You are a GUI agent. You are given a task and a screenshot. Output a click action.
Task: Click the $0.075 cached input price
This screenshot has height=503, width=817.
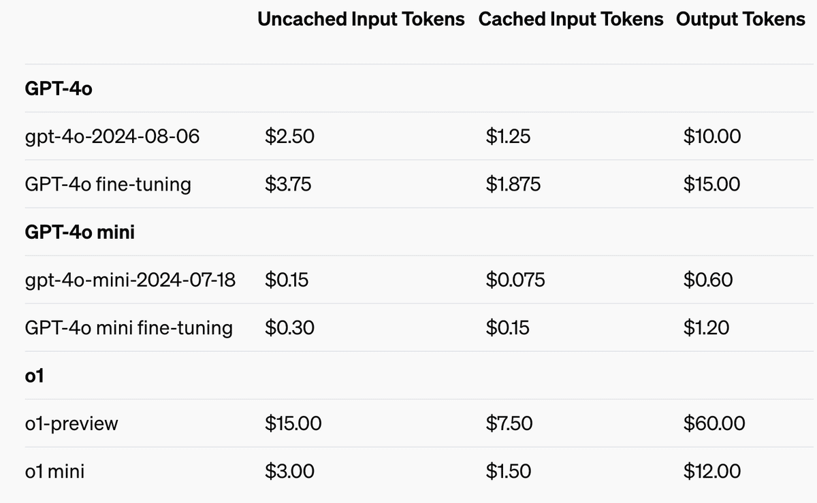click(515, 280)
